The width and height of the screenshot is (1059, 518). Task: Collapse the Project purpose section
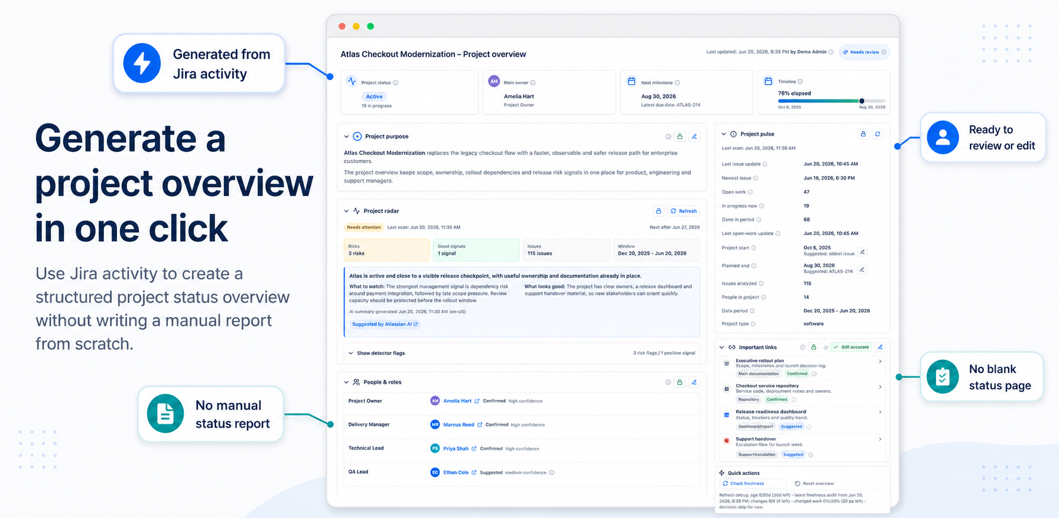point(347,136)
